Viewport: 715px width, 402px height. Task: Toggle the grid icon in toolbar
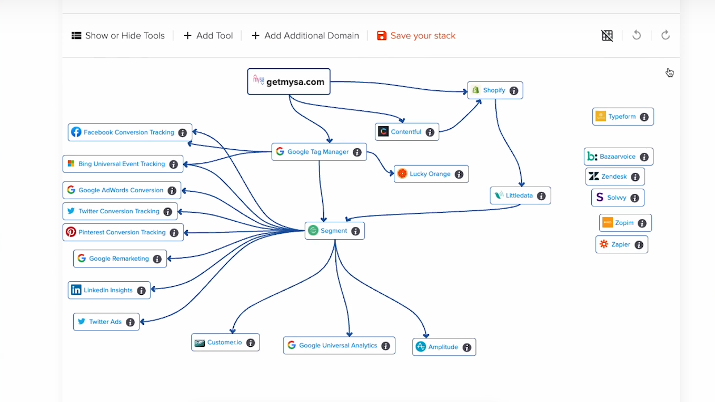[x=607, y=35]
